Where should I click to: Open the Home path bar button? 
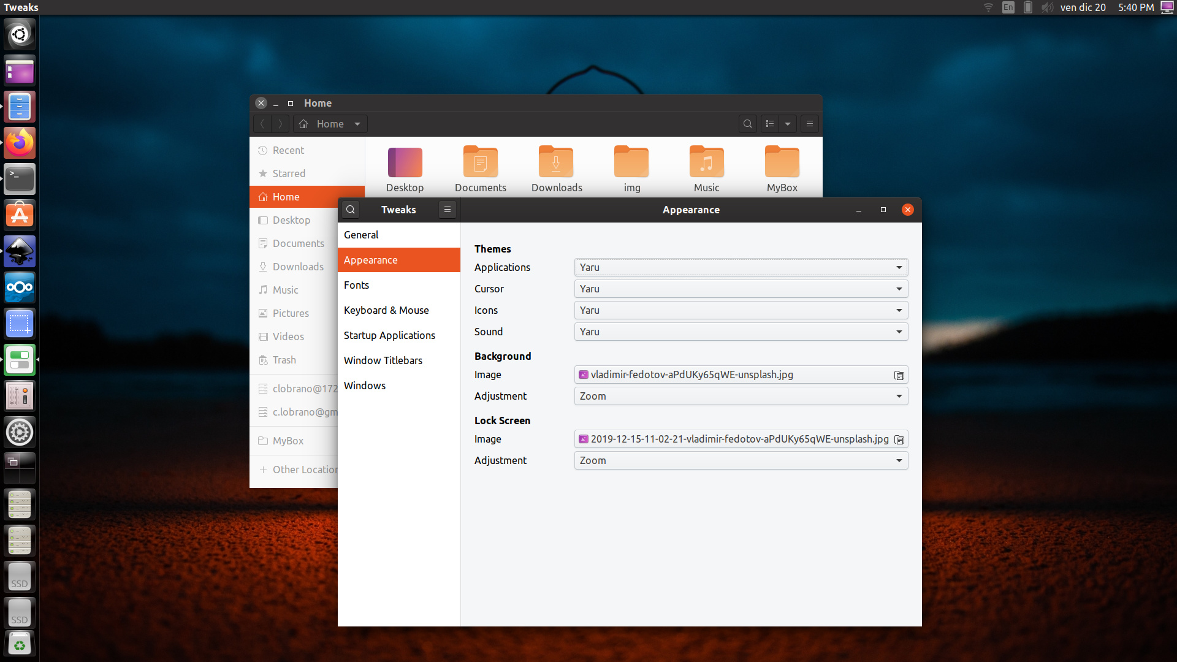point(330,124)
